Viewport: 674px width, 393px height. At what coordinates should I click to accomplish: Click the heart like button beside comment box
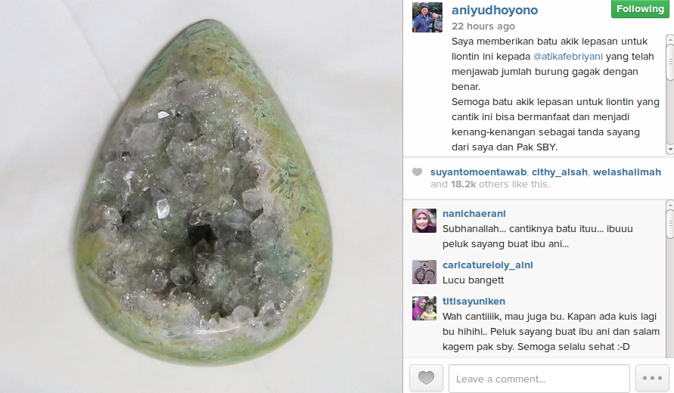[x=426, y=378]
